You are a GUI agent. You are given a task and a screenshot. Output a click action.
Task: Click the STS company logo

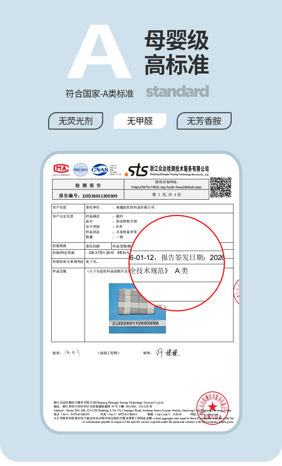[x=136, y=170]
